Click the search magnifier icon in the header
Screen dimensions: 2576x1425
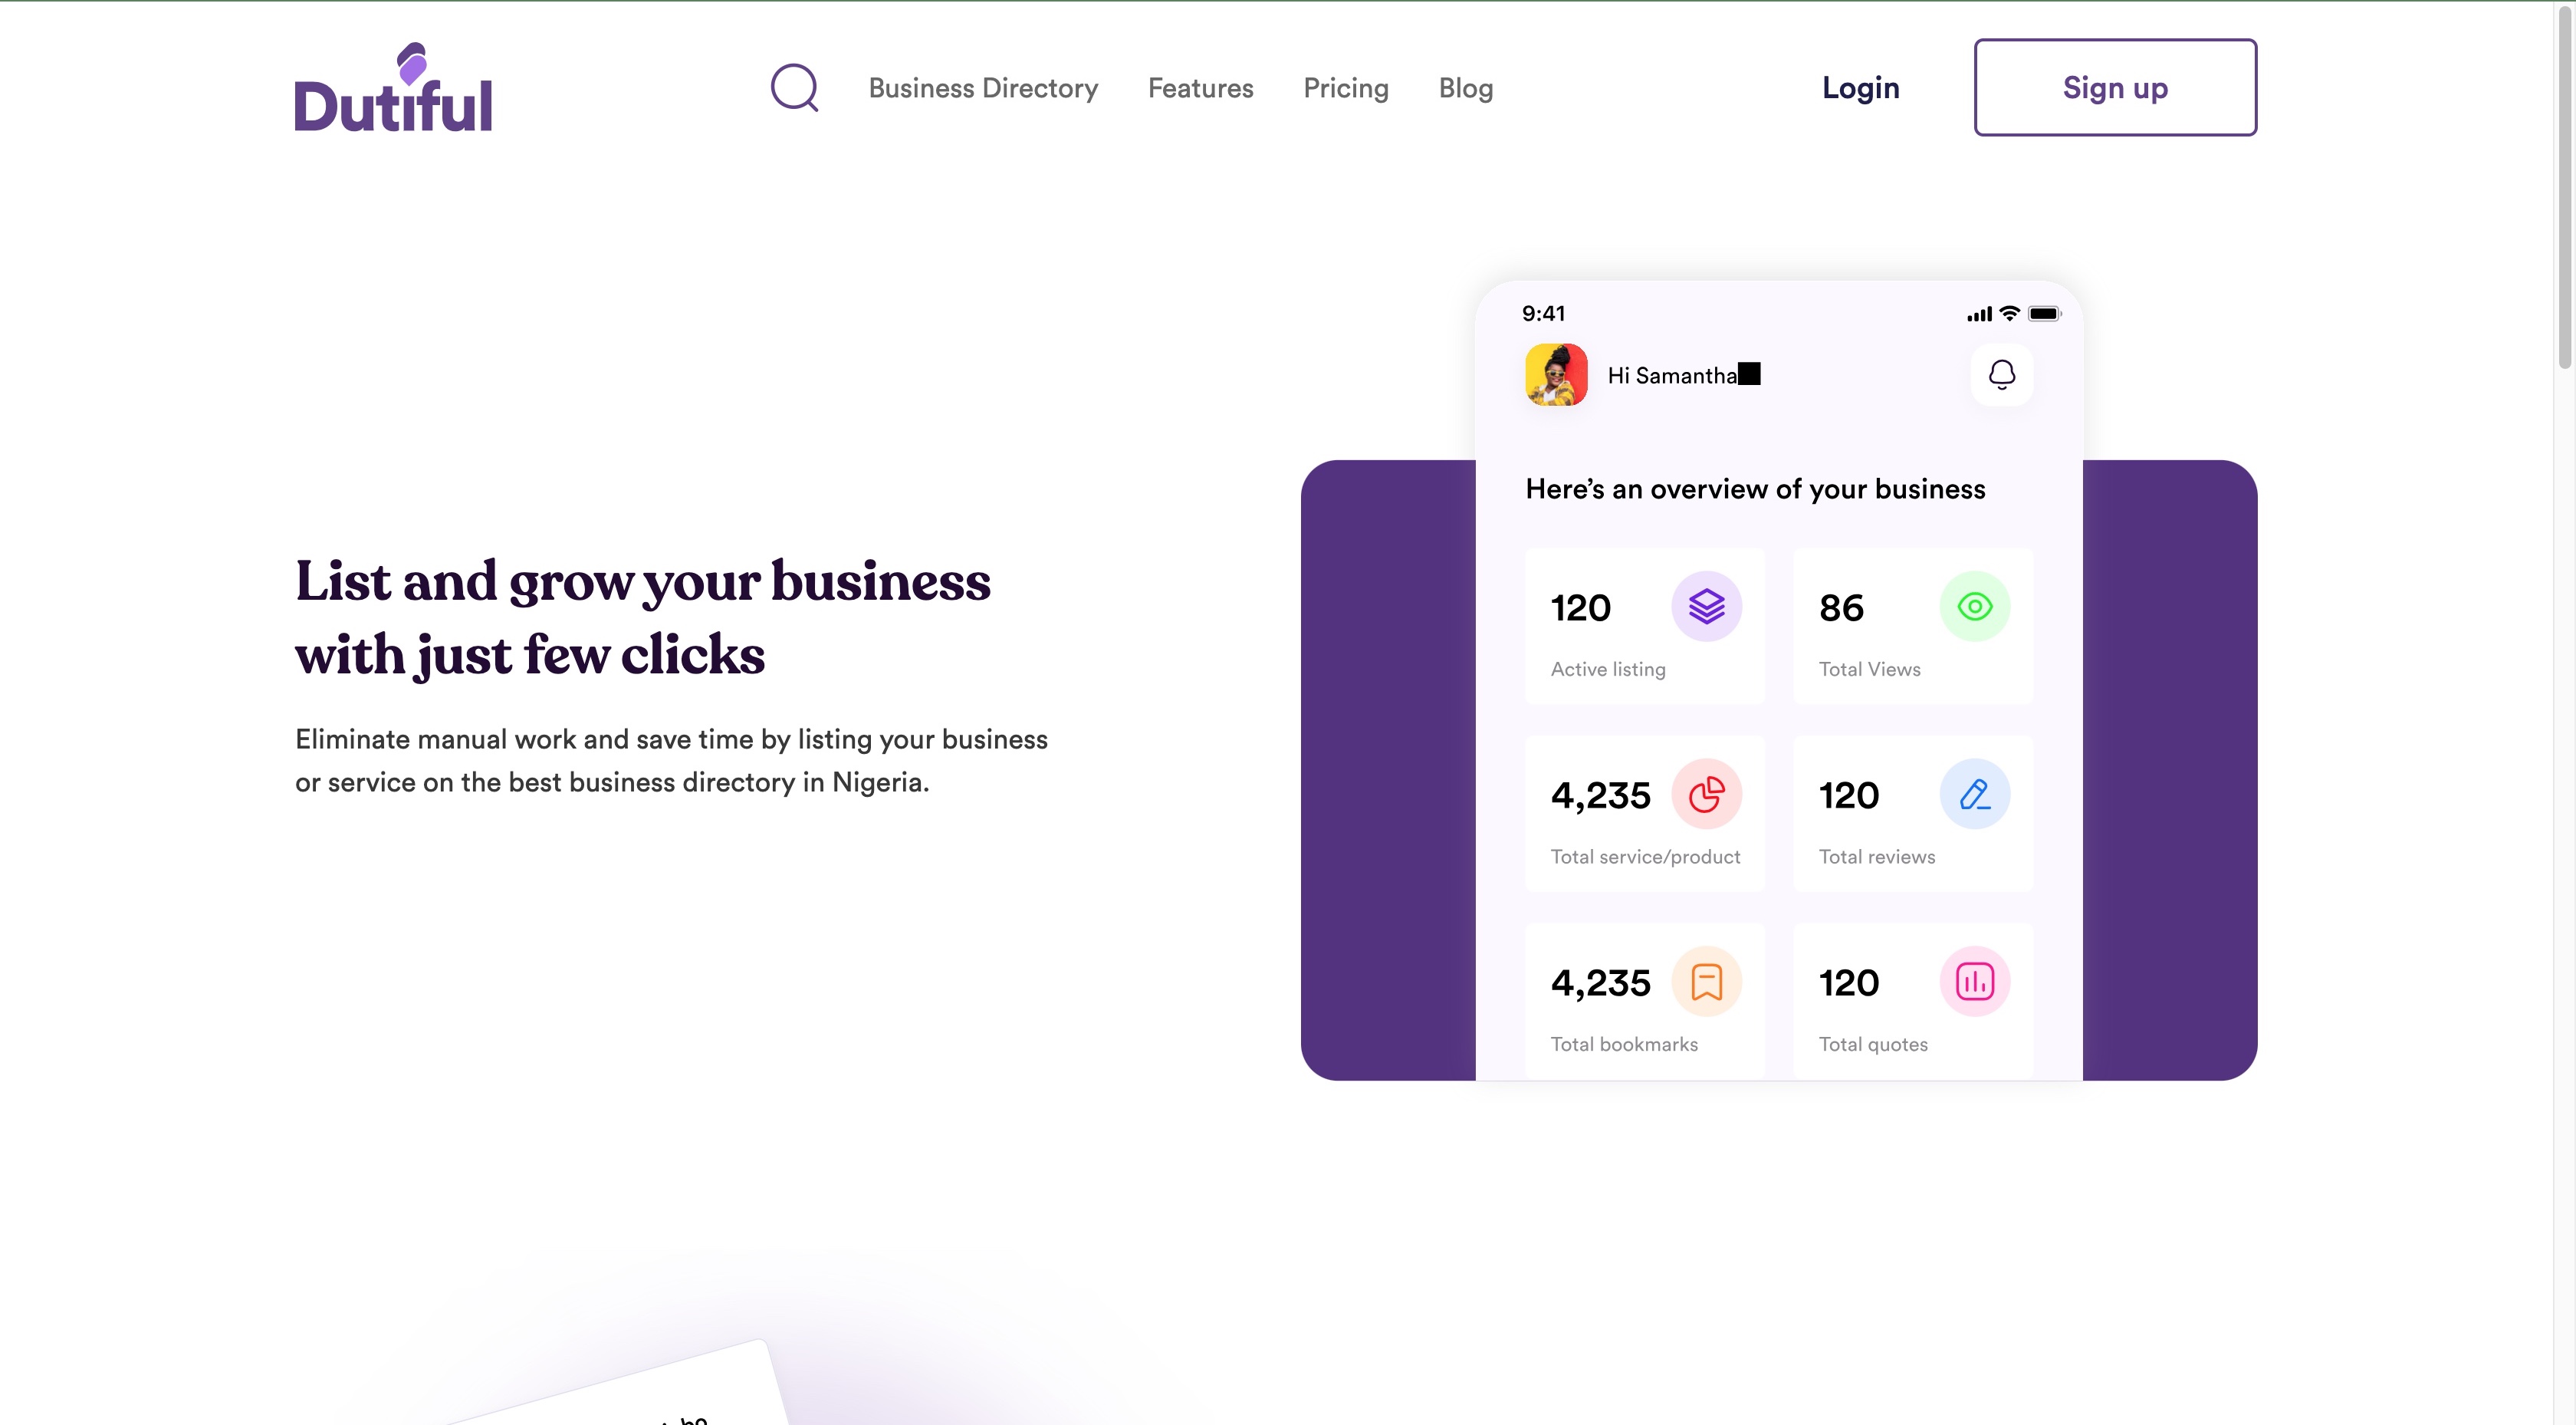794,88
